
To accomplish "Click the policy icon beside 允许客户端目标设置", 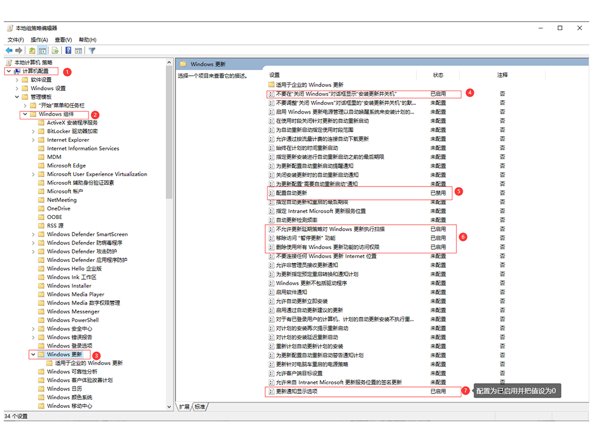I will [x=271, y=373].
